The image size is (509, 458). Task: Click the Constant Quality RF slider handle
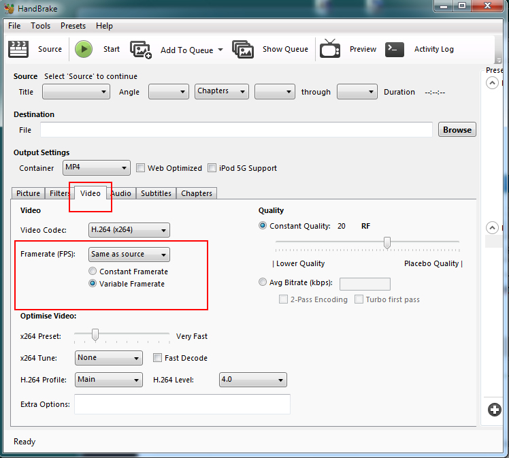(387, 243)
